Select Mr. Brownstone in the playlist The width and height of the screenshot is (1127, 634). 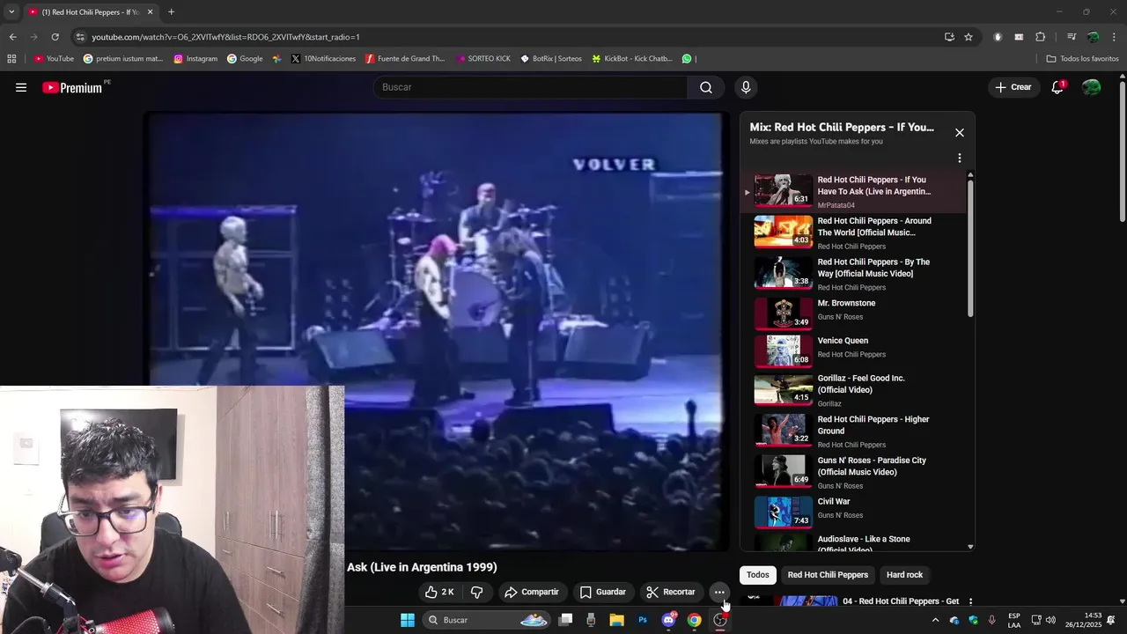pyautogui.click(x=854, y=312)
